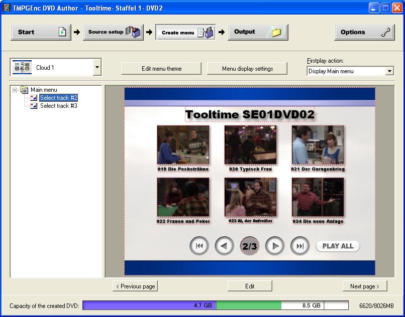Click the Select track #3 page icon
The width and height of the screenshot is (405, 317).
point(34,106)
